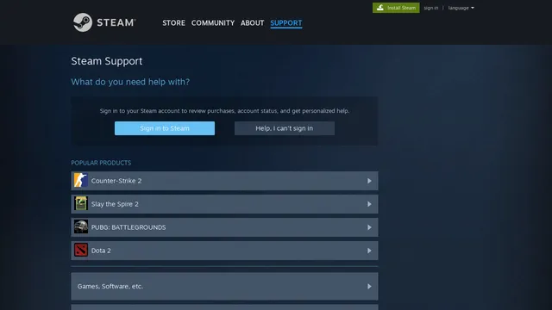Open the Games, Software, etc. category

click(224, 286)
